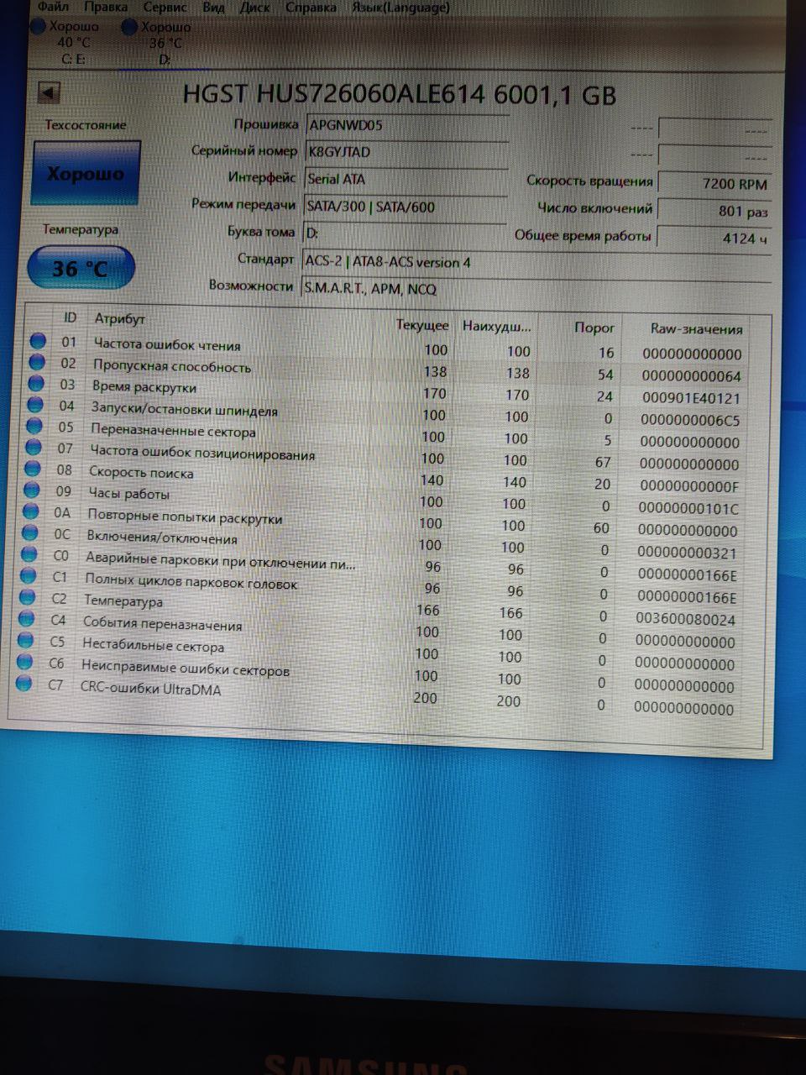The image size is (806, 1075).
Task: Open the Файл menu
Action: [x=53, y=7]
